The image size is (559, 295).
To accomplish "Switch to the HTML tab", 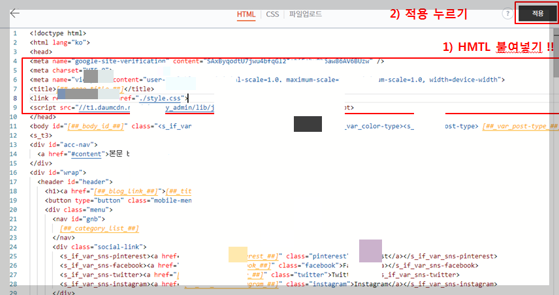I will [246, 14].
